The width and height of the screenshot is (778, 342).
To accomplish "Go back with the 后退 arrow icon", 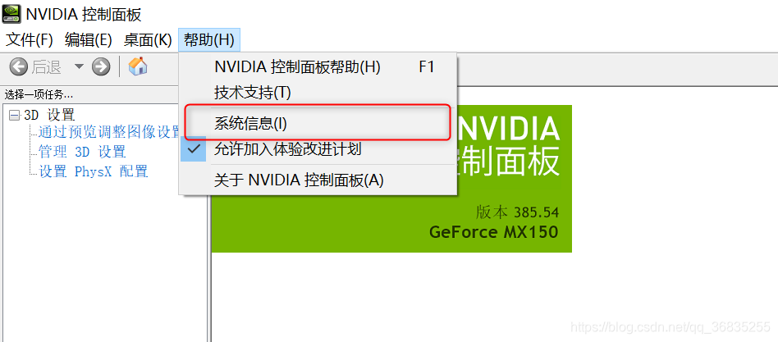I will coord(18,66).
